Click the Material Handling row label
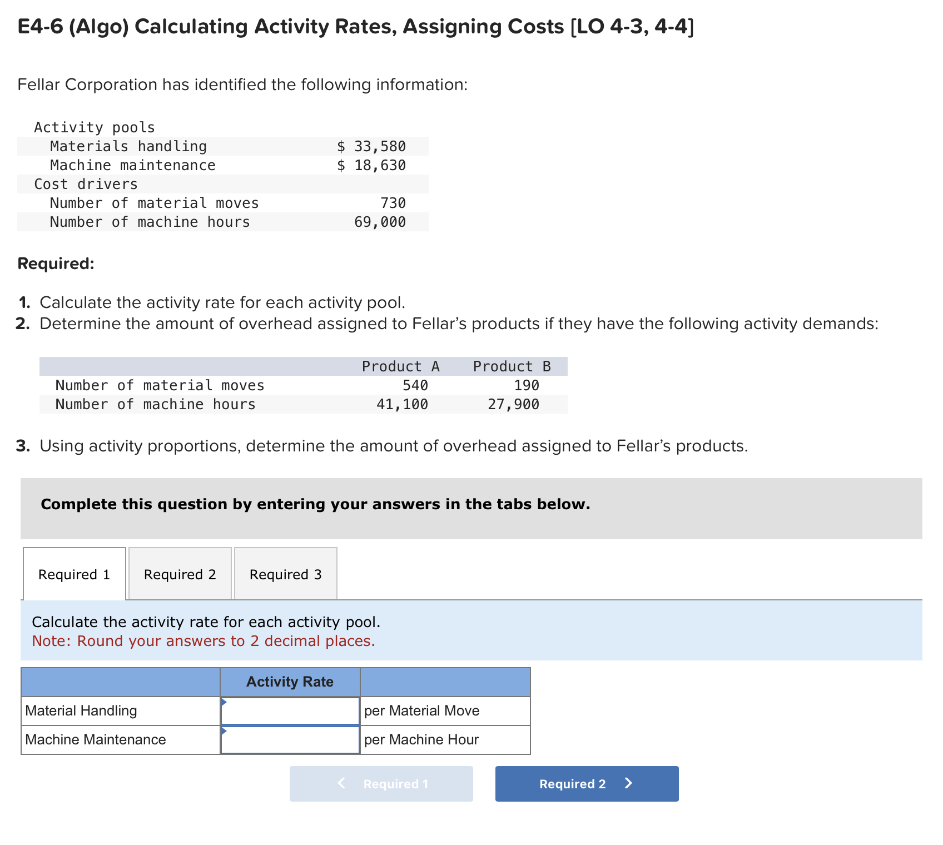Image resolution: width=943 pixels, height=845 pixels. coord(81,710)
